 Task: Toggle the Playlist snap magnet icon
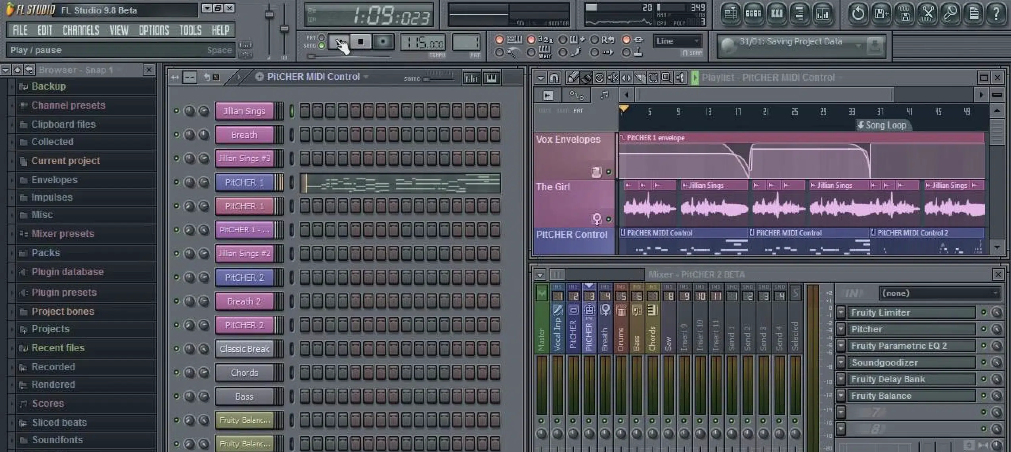(554, 78)
